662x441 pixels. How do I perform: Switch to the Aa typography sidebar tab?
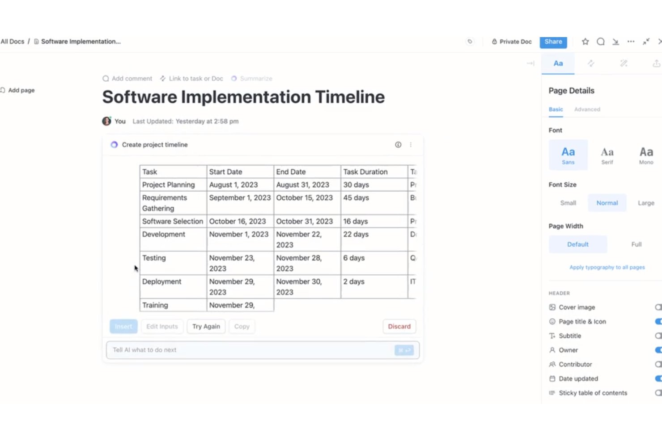coord(558,63)
